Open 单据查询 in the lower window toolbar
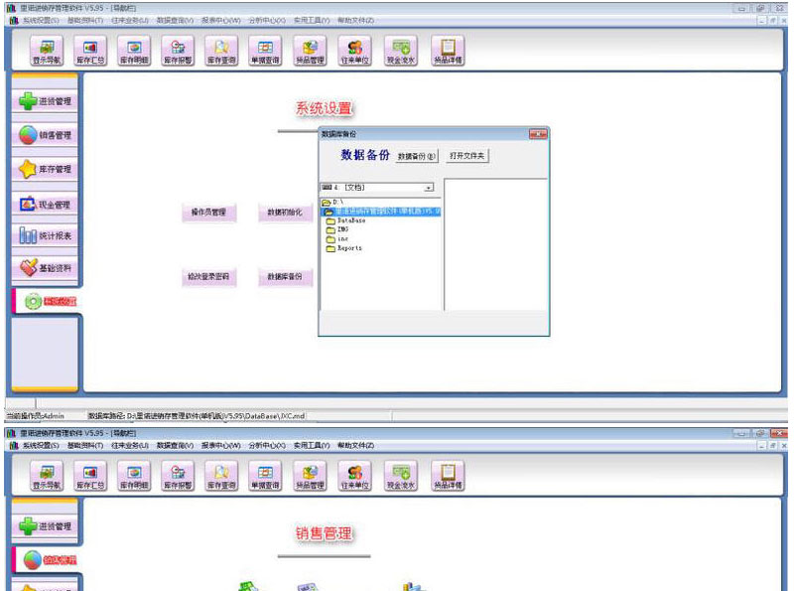 (x=265, y=476)
